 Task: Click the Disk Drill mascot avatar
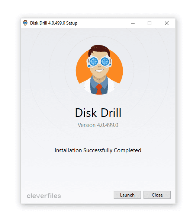(x=99, y=70)
